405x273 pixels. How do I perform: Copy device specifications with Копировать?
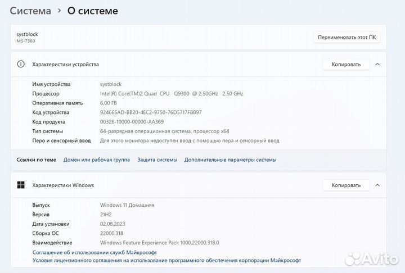(x=346, y=64)
